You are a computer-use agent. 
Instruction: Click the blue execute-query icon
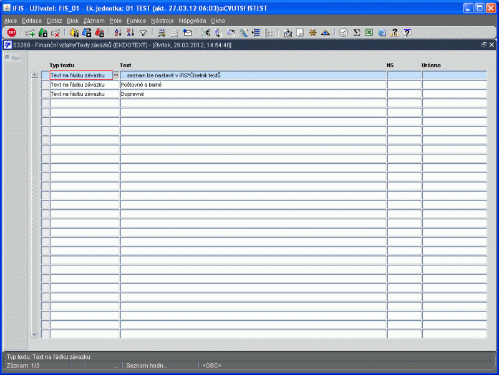87,32
